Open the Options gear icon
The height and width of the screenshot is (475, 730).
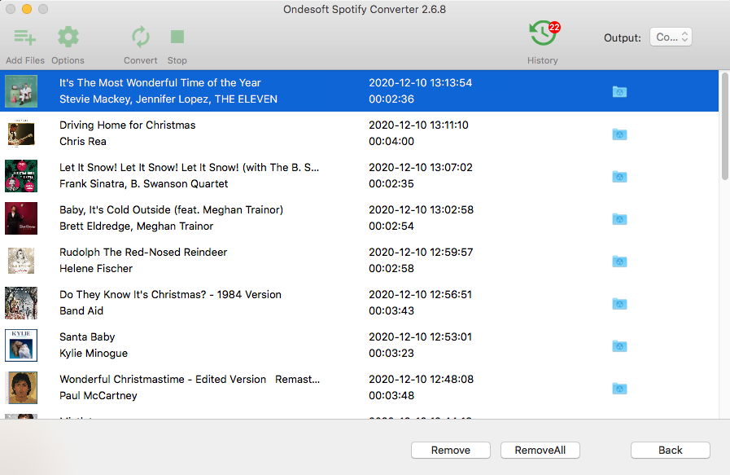[68, 37]
